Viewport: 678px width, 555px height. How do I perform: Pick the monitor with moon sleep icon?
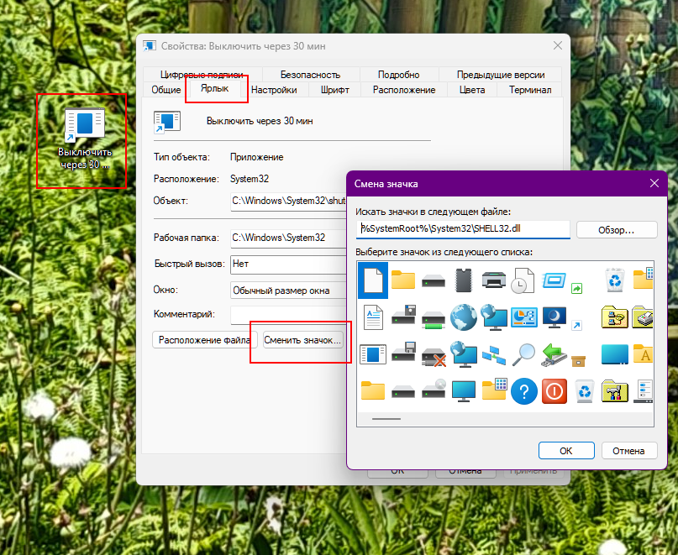tap(554, 317)
